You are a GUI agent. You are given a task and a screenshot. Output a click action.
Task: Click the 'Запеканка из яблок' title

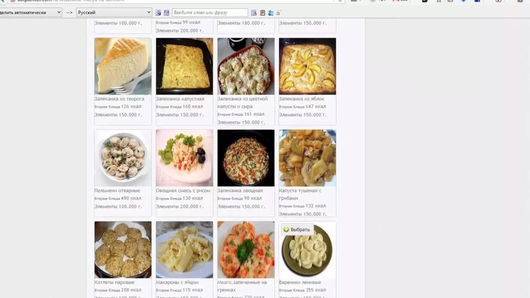(301, 99)
